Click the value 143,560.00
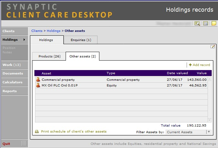218x148 pixels. point(197,80)
